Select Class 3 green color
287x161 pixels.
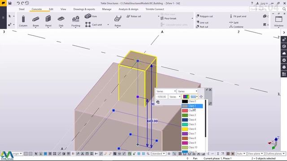(x=192, y=115)
